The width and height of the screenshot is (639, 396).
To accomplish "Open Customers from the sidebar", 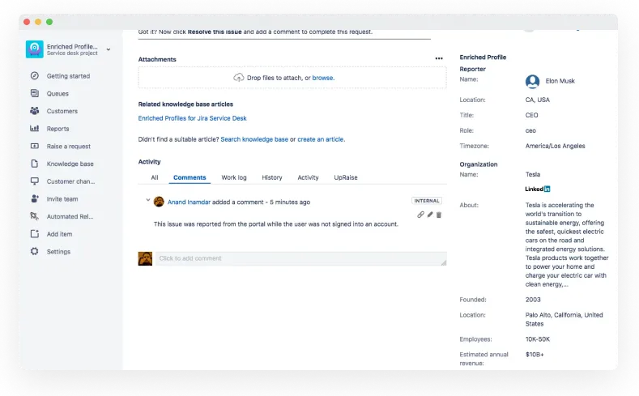I will (35, 111).
